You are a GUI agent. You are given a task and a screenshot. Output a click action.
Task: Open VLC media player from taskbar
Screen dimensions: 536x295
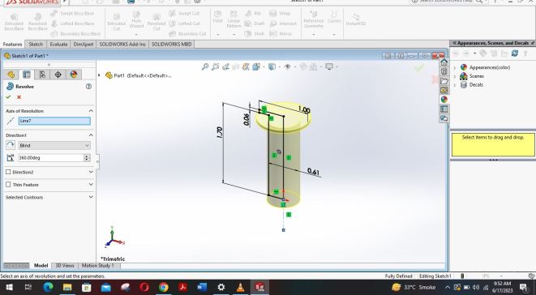[x=241, y=288]
